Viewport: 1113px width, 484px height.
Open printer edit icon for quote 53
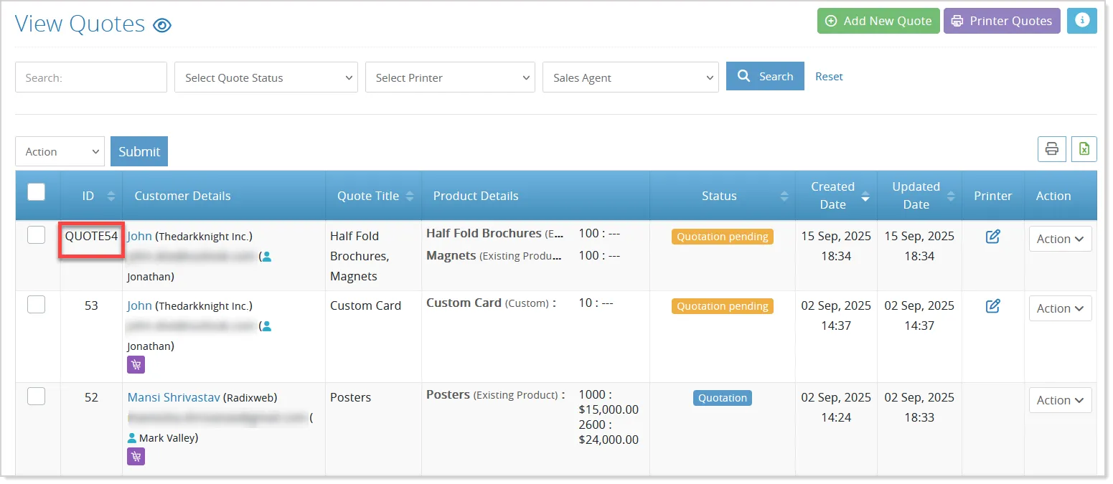point(993,306)
